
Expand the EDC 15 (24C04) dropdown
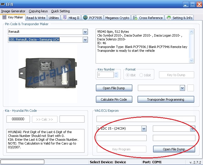(144, 128)
